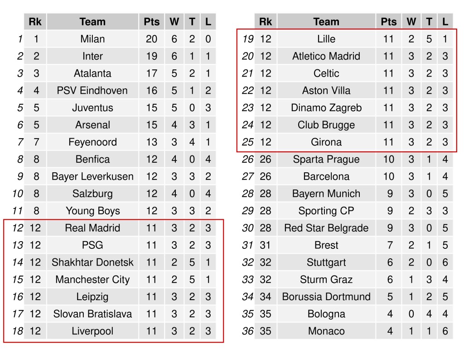Click the Team header of the left table
This screenshot has height=354, width=464.
point(92,22)
